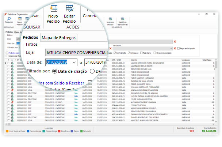
Task: Switch to the Mapa de Entregas tab
Action: [59, 38]
